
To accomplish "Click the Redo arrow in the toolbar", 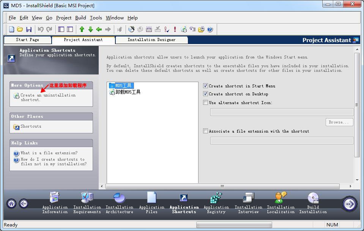I will 49,29.
